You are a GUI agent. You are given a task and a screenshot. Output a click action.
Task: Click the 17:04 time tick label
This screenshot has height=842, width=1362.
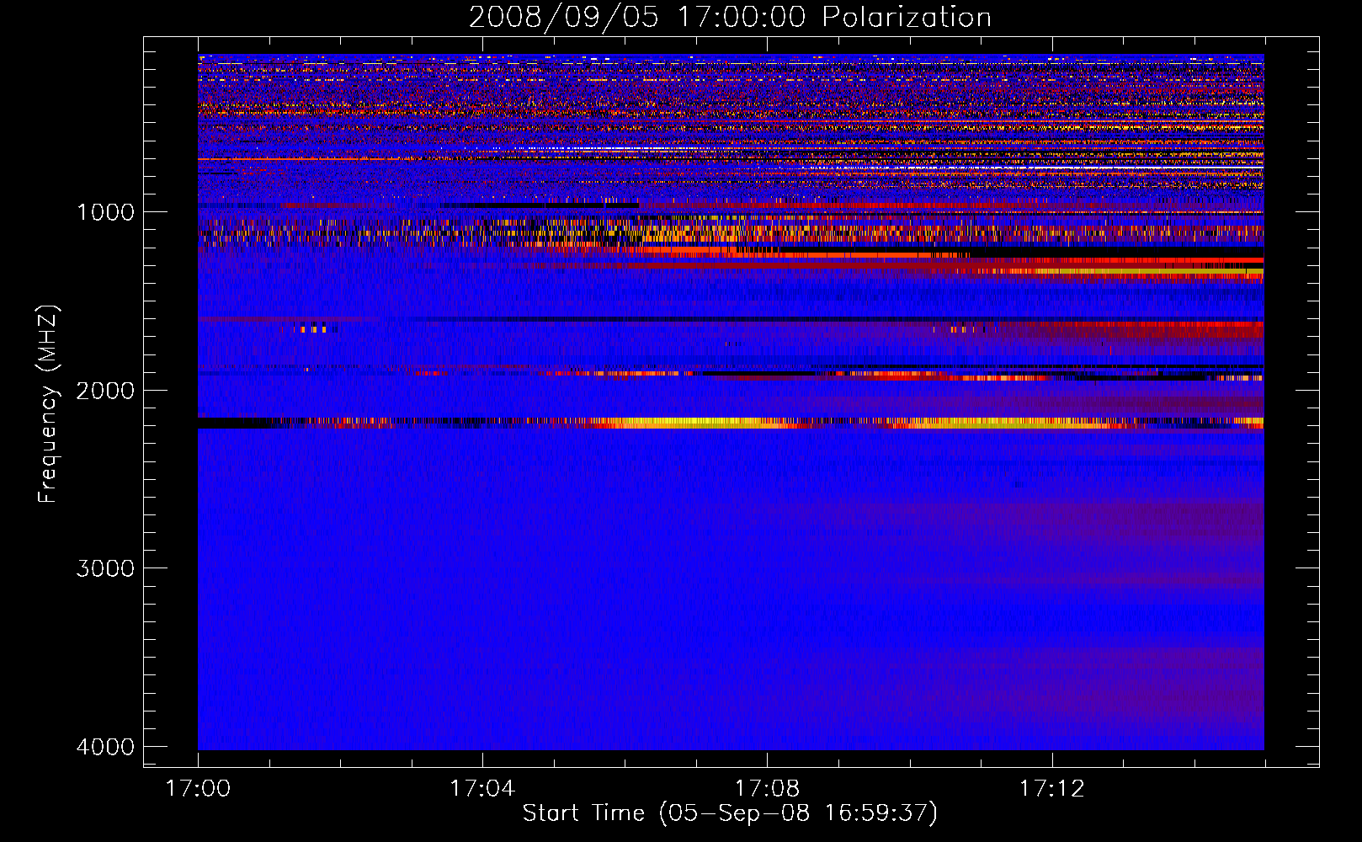[482, 788]
